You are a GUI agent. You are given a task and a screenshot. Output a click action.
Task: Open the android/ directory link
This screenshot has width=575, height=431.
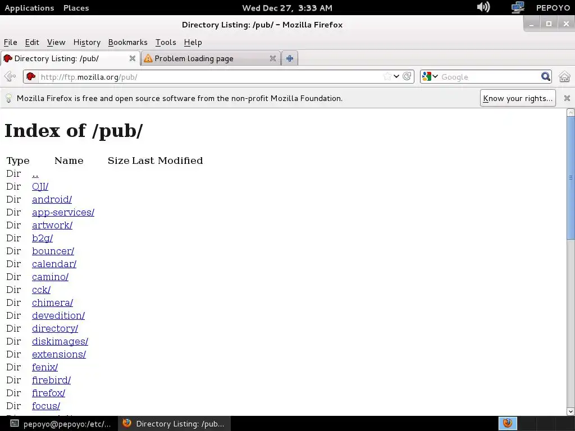pos(52,199)
